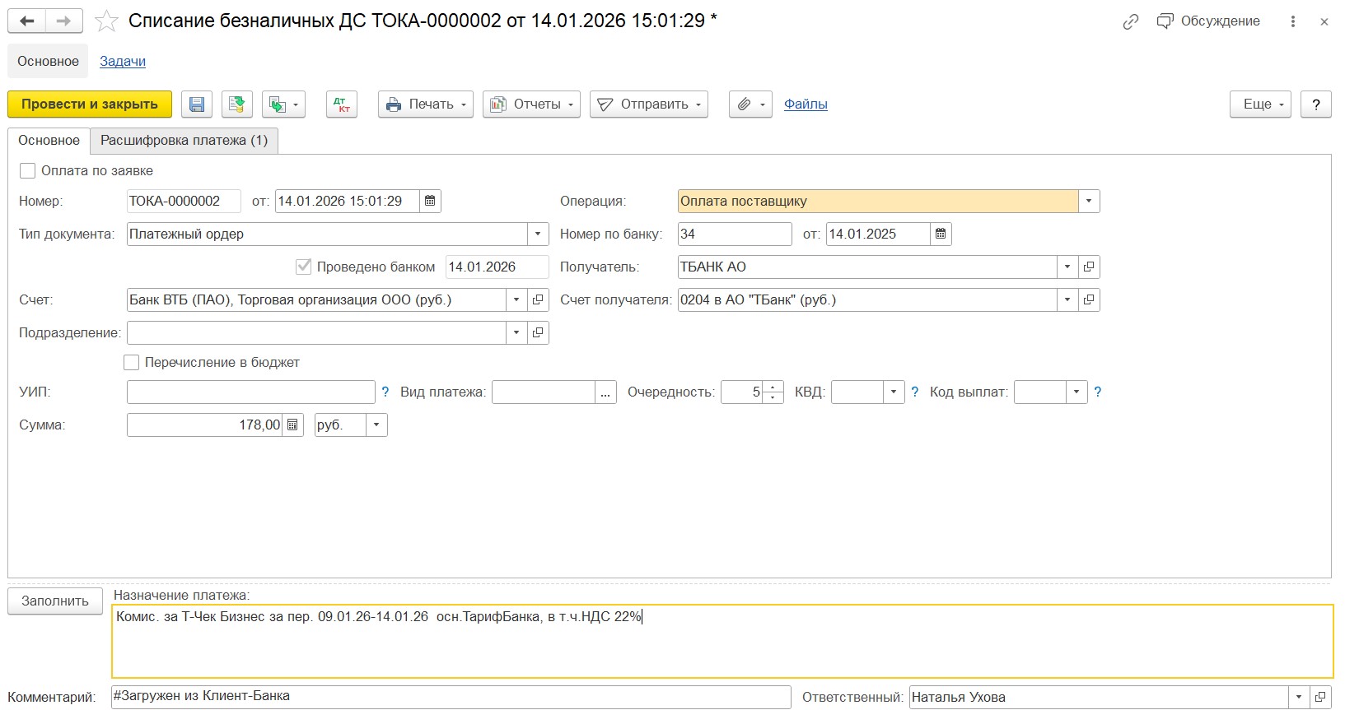Viewport: 1345px width, 710px height.
Task: Click the Провести и закрыть button
Action: coord(90,104)
